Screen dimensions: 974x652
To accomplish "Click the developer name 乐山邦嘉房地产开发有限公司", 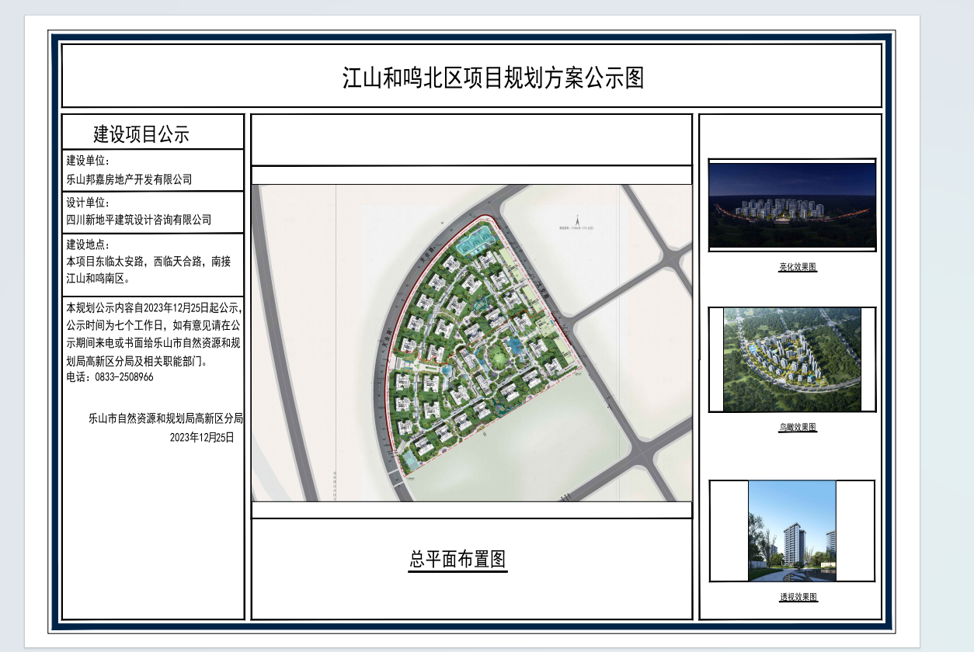I will [x=129, y=179].
